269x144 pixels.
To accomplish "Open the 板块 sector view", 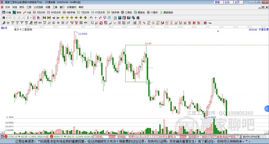I will (x=17, y=13).
